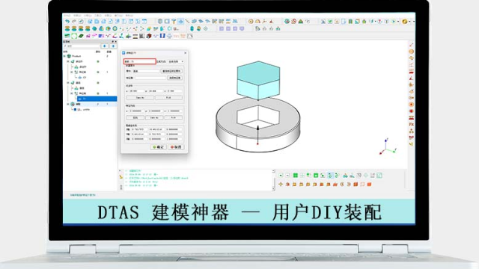Click the 反向 reverse direction button
This screenshot has height=269, width=479.
point(135,118)
